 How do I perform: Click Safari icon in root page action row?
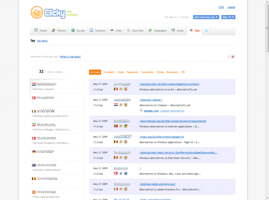(126, 173)
